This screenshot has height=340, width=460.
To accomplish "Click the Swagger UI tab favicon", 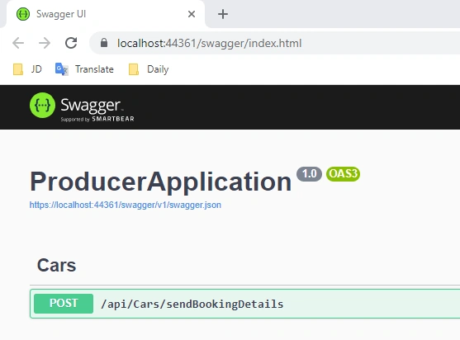I will tap(23, 14).
